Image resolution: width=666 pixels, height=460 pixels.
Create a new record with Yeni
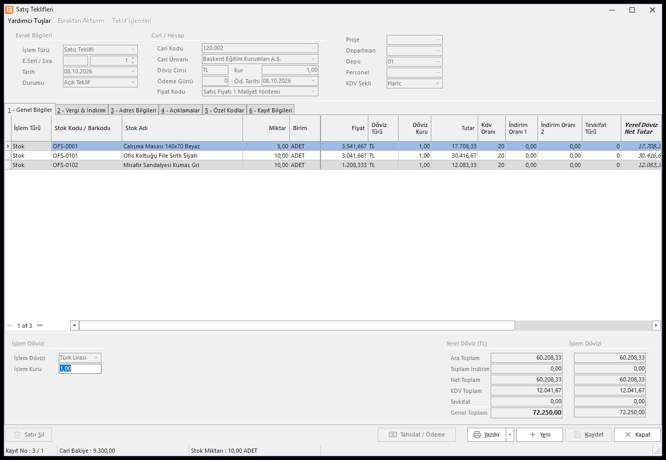[540, 435]
